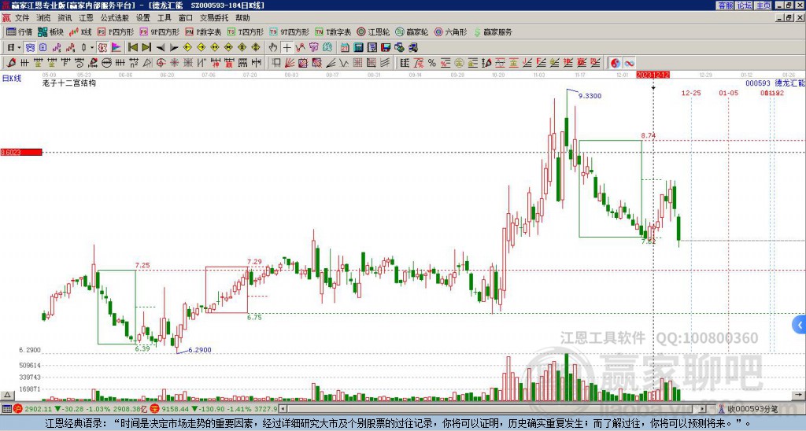Open the T四方形 tool
Viewport: 806px width, 431px height.
246,31
